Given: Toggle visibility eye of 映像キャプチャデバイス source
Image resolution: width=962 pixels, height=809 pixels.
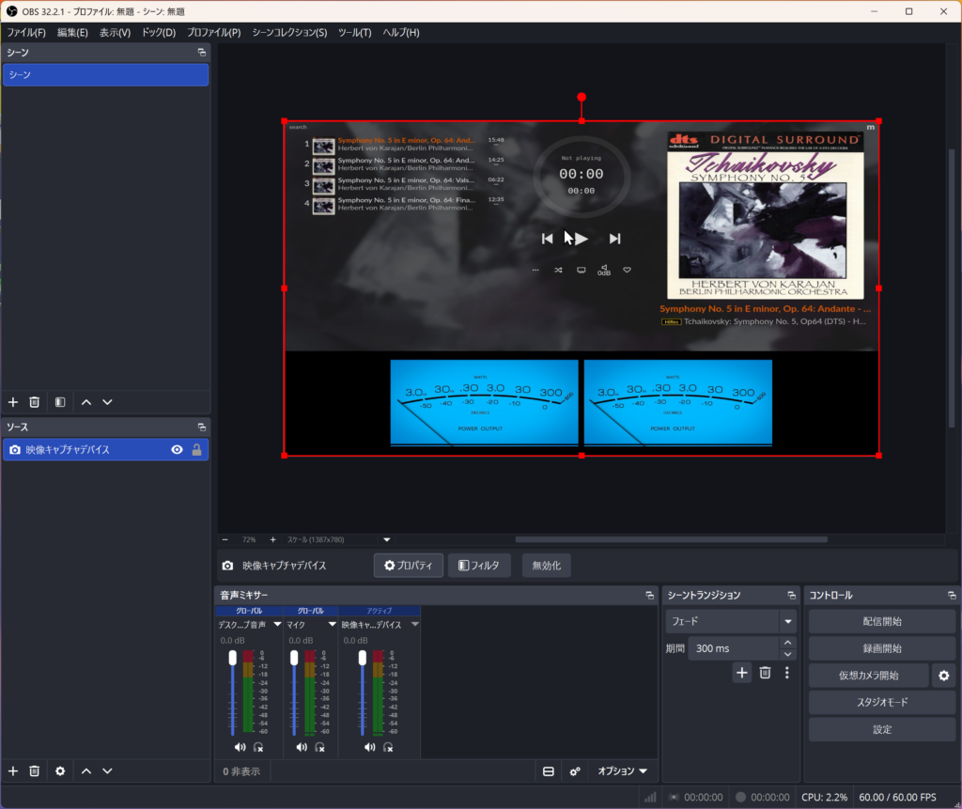Looking at the screenshot, I should coord(177,450).
